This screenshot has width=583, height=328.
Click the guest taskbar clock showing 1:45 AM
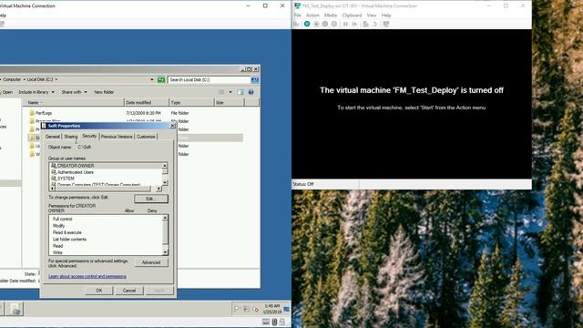click(272, 309)
